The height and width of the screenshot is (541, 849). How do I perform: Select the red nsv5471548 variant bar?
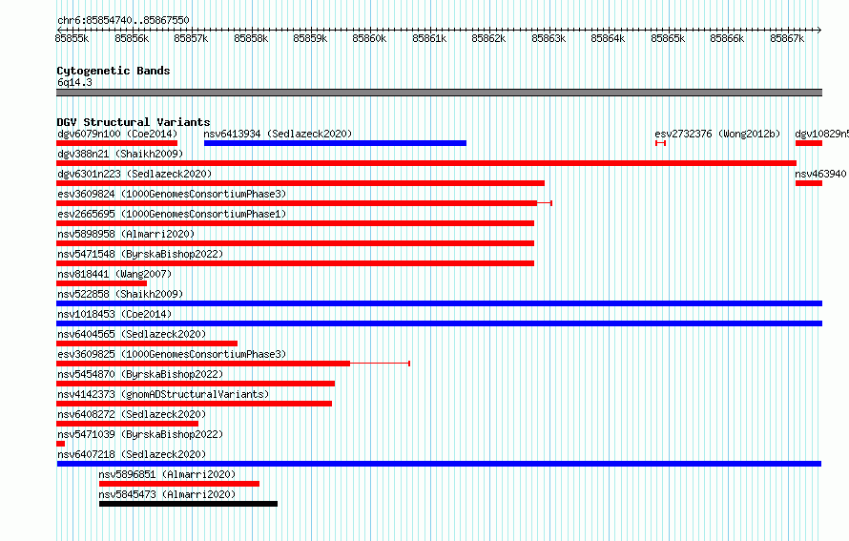point(295,263)
